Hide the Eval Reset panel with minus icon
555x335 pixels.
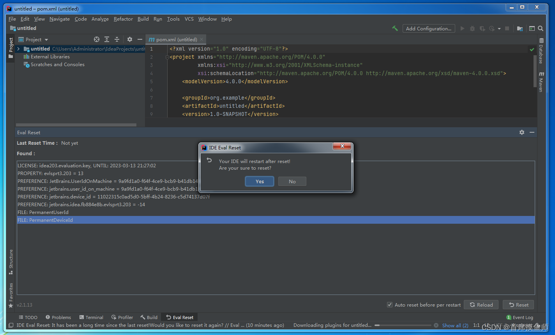tap(532, 132)
